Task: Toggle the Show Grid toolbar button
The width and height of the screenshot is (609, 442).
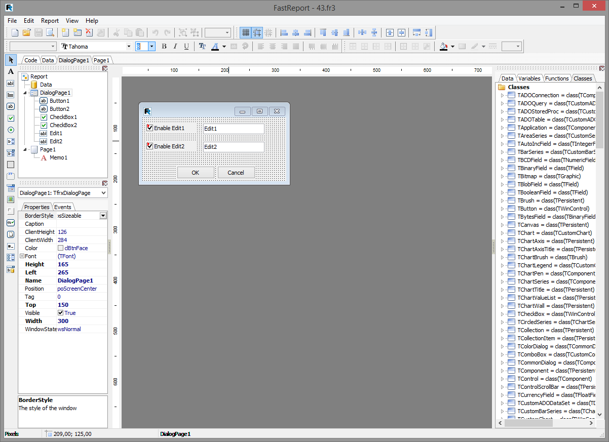Action: (x=245, y=33)
